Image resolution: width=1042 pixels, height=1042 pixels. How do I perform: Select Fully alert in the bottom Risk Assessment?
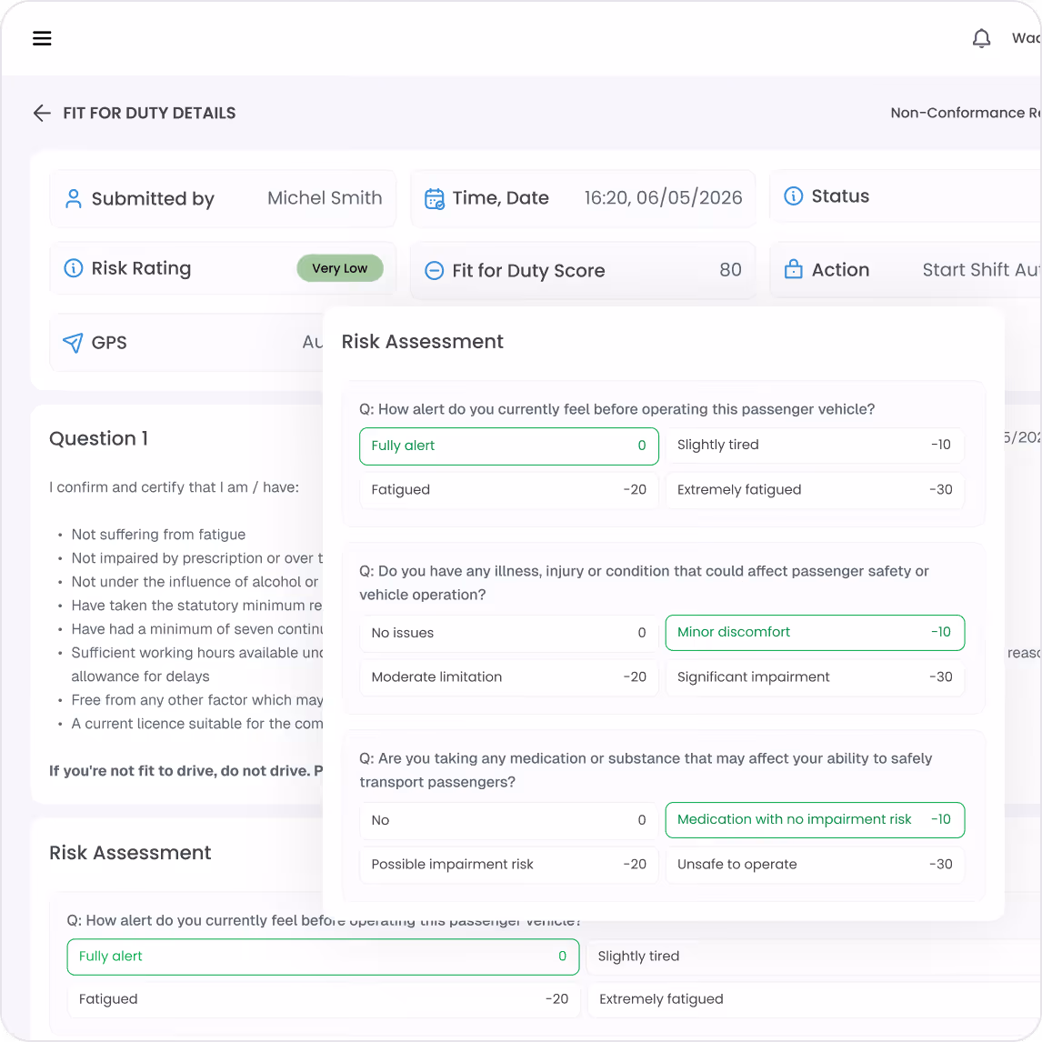(x=323, y=957)
